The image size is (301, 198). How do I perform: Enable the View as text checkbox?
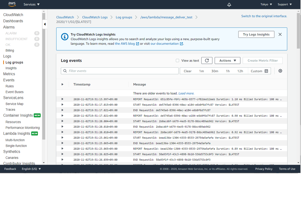pyautogui.click(x=178, y=61)
